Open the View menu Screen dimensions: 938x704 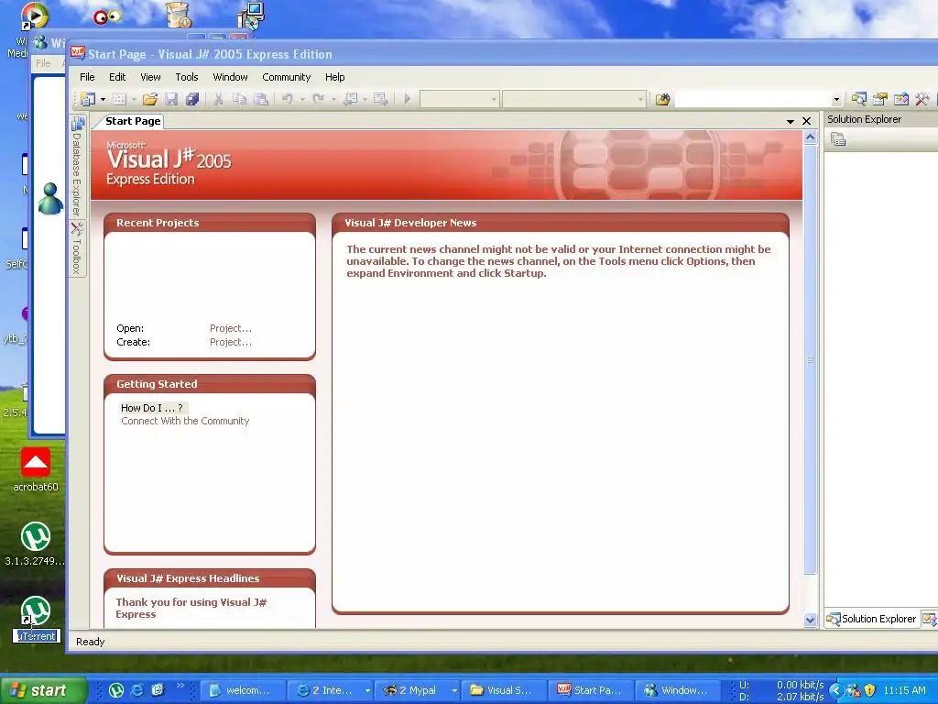151,77
